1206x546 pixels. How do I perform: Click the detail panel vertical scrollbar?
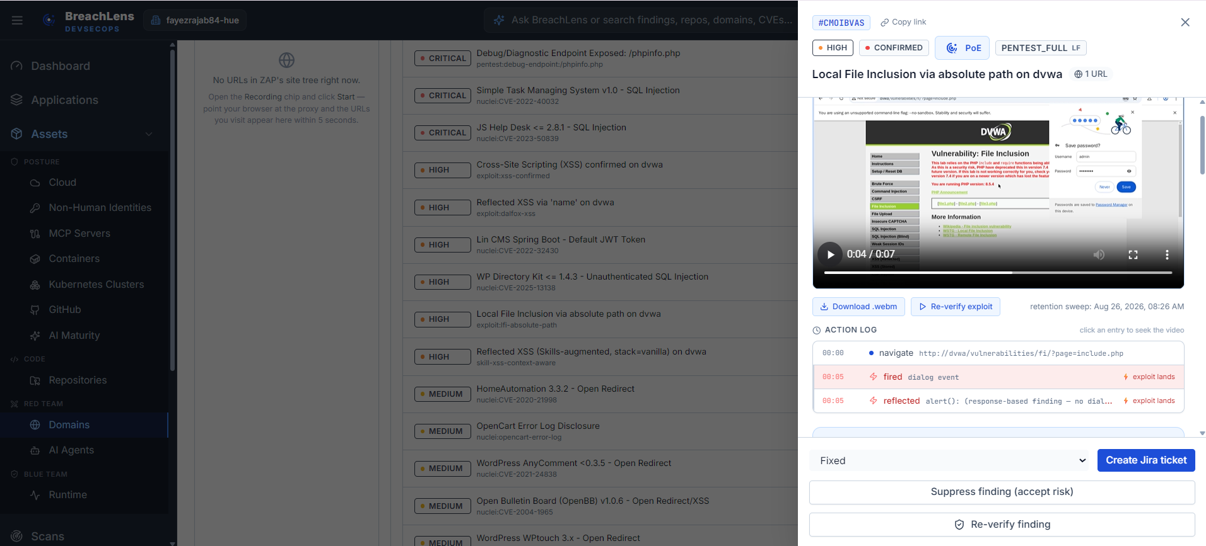1202,145
